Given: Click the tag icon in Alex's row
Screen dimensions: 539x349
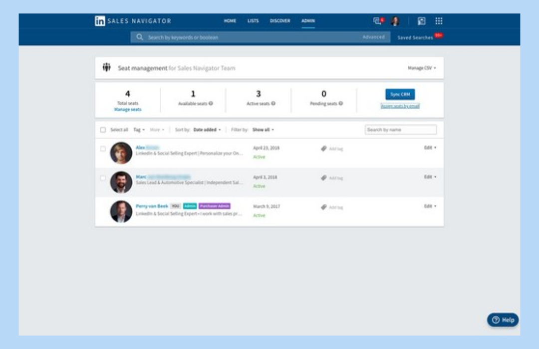Looking at the screenshot, I should (x=323, y=149).
